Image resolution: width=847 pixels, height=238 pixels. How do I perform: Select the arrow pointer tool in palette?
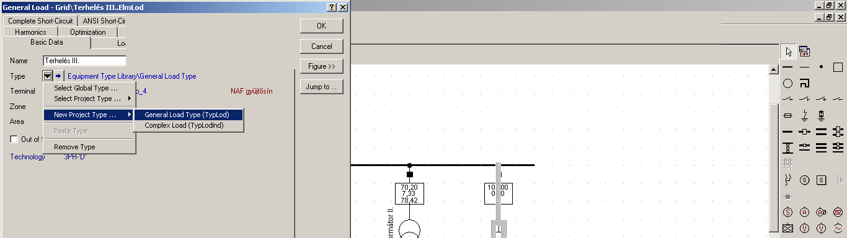tap(788, 51)
